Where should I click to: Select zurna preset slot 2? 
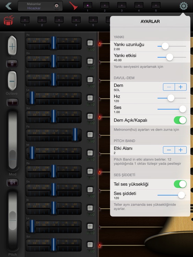(x=105, y=5)
